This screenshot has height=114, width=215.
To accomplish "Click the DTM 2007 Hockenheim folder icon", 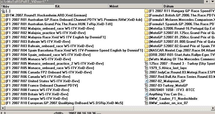I will 3,15.
